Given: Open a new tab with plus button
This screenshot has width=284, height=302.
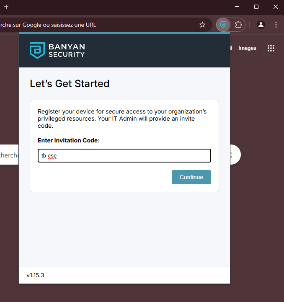Looking at the screenshot, I should (6, 7).
